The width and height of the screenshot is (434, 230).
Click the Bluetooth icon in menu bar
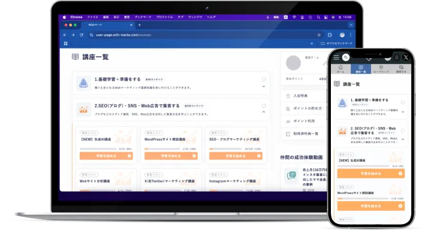click(267, 17)
